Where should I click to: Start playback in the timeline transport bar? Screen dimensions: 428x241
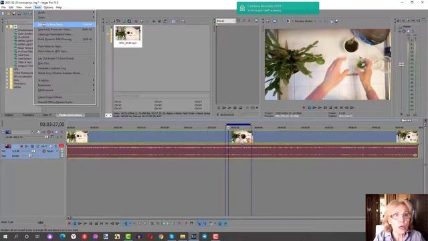click(x=86, y=223)
